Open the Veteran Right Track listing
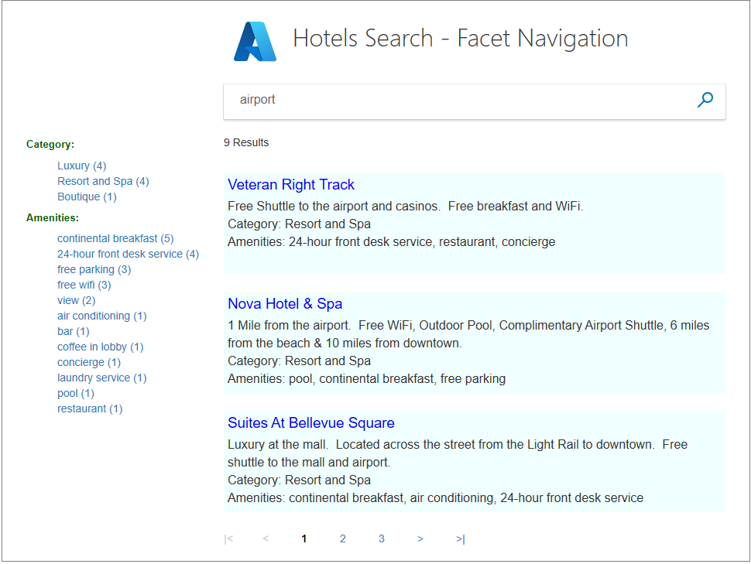 (x=291, y=184)
